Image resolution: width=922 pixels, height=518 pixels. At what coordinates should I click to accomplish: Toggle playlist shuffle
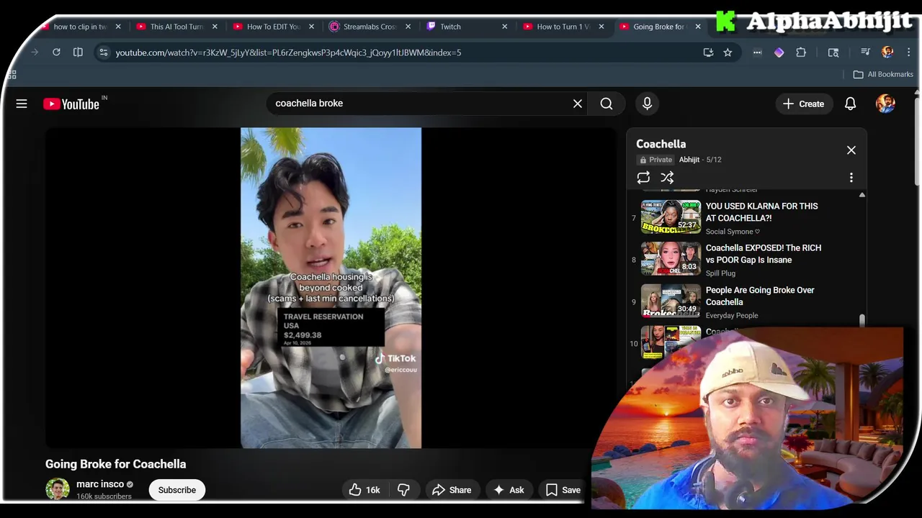click(x=667, y=177)
